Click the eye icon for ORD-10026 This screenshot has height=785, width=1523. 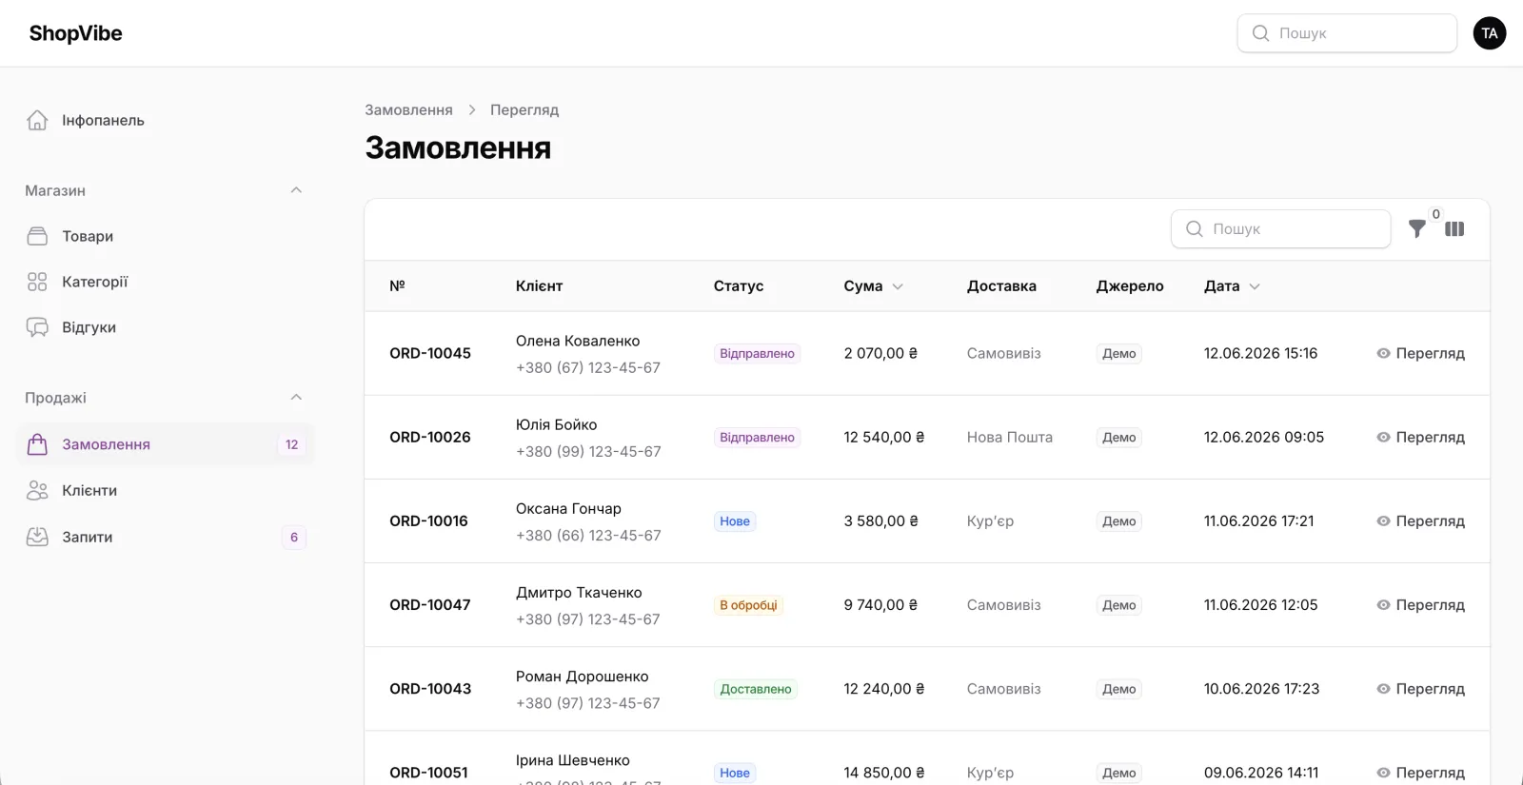tap(1383, 437)
